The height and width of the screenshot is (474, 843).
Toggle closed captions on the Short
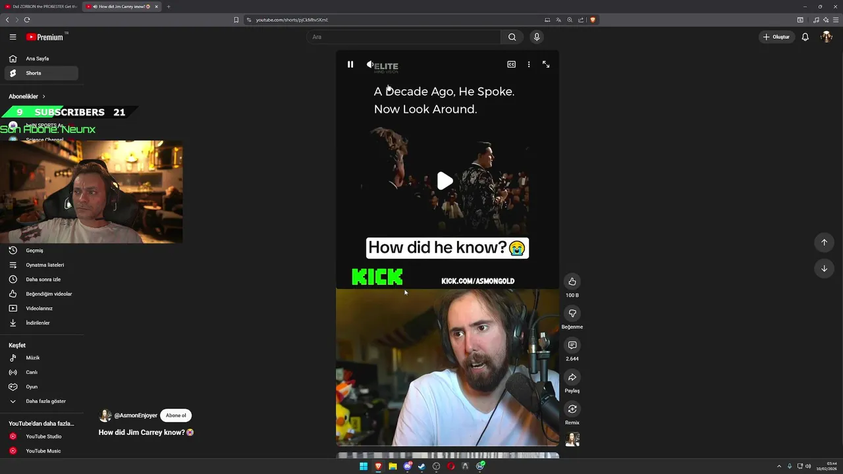[511, 65]
